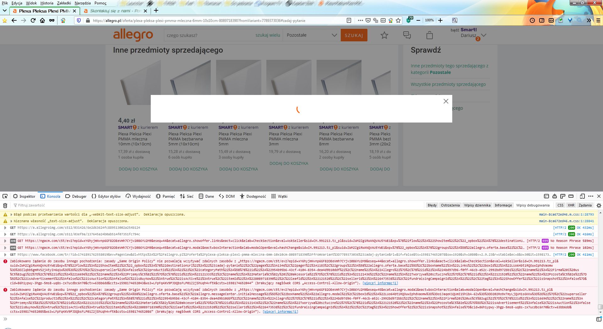
Task: Clear console output with trash icon
Action: coord(5,206)
